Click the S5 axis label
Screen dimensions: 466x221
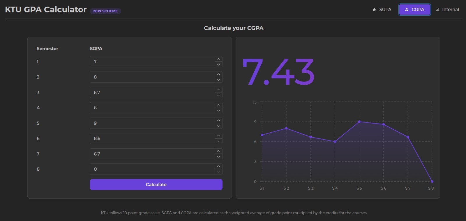(x=359, y=188)
